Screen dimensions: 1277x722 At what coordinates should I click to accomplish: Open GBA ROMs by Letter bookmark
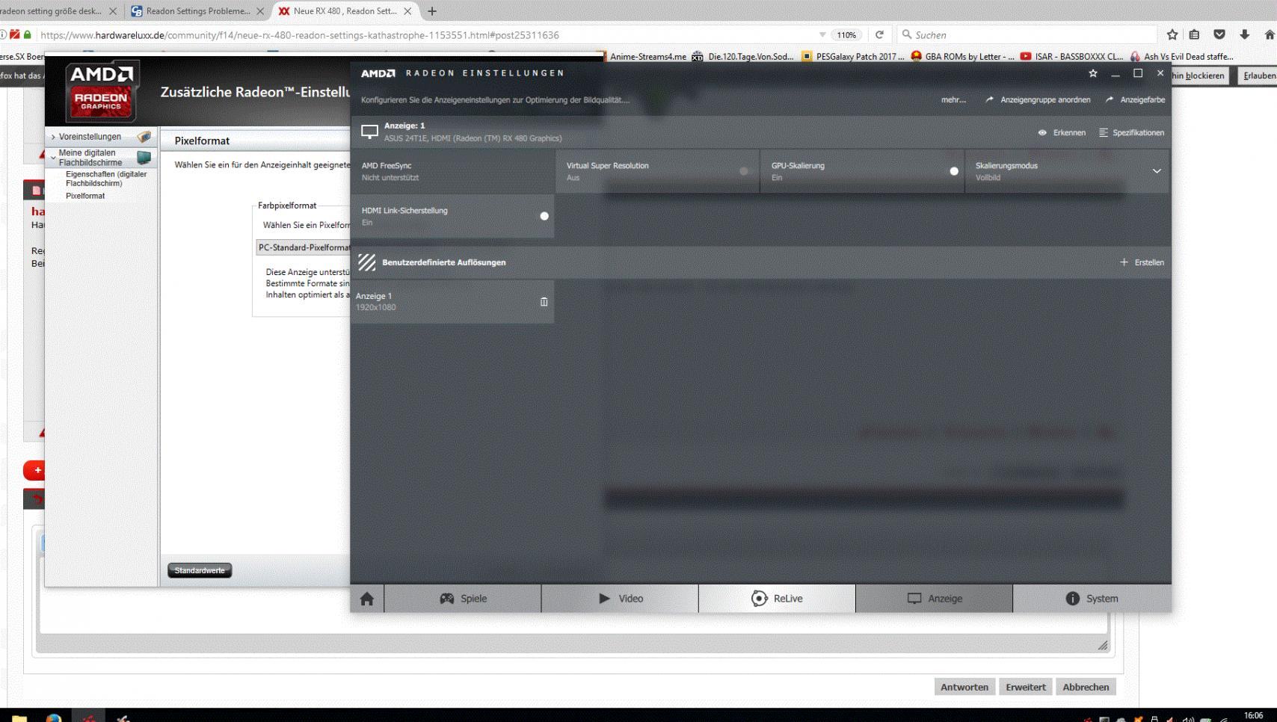(962, 57)
